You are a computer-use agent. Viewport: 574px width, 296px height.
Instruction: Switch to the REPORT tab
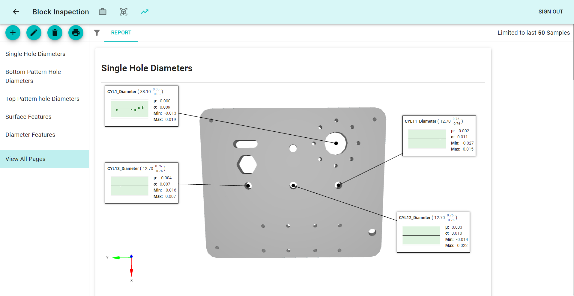(121, 33)
